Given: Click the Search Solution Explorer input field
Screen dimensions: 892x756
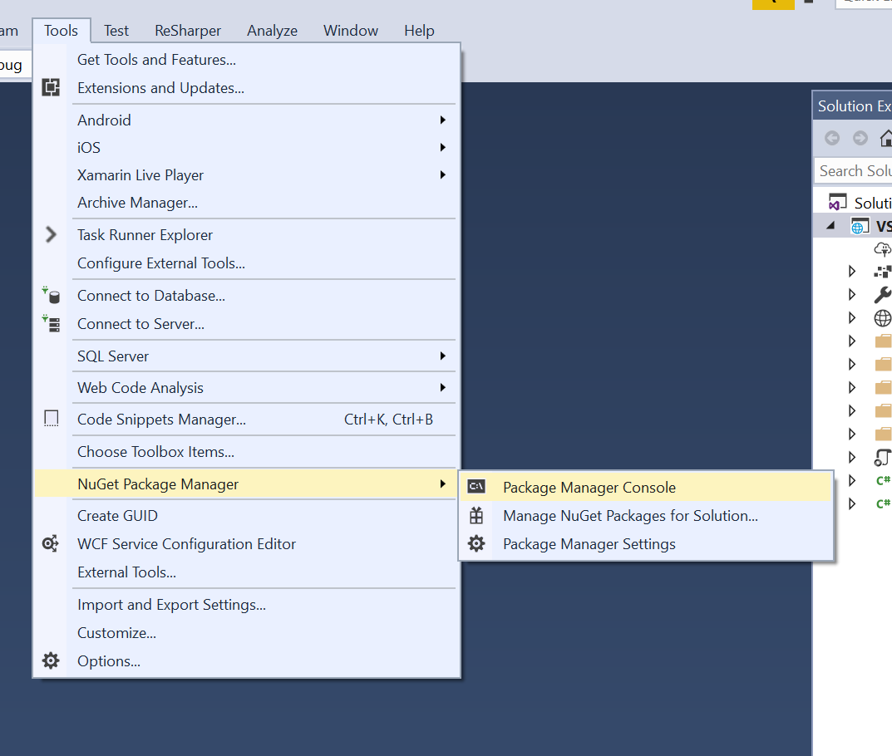Looking at the screenshot, I should click(x=854, y=171).
